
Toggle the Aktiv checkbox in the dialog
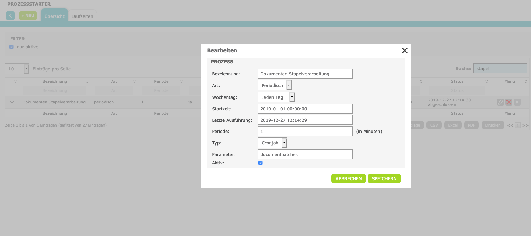point(261,163)
